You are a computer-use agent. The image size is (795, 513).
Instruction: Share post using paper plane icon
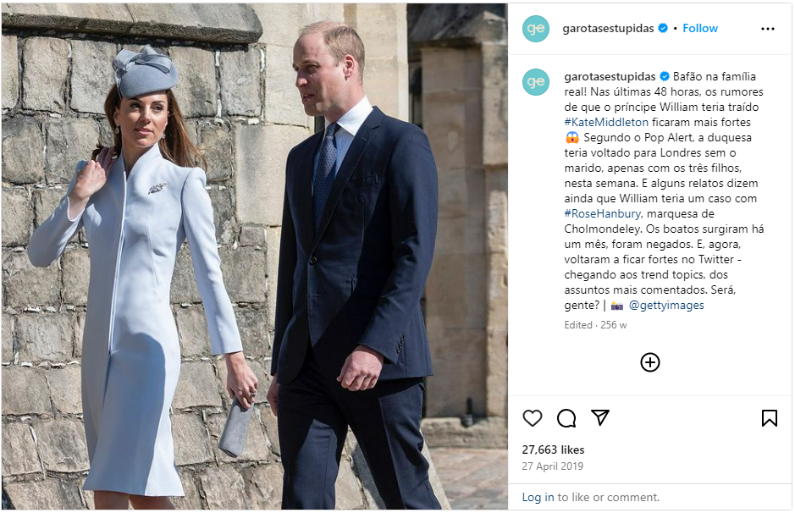(x=600, y=417)
